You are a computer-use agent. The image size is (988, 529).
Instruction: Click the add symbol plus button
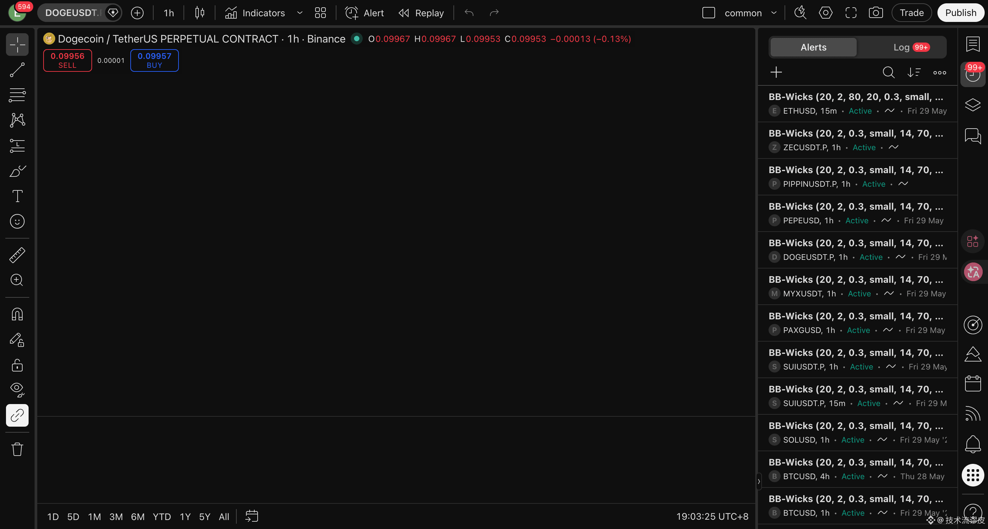pyautogui.click(x=137, y=13)
